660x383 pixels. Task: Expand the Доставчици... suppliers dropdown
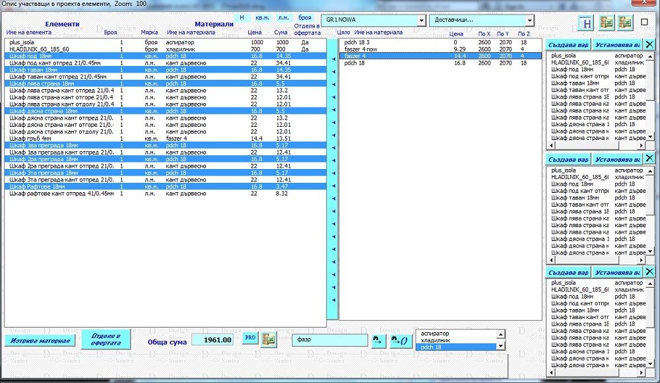click(529, 20)
